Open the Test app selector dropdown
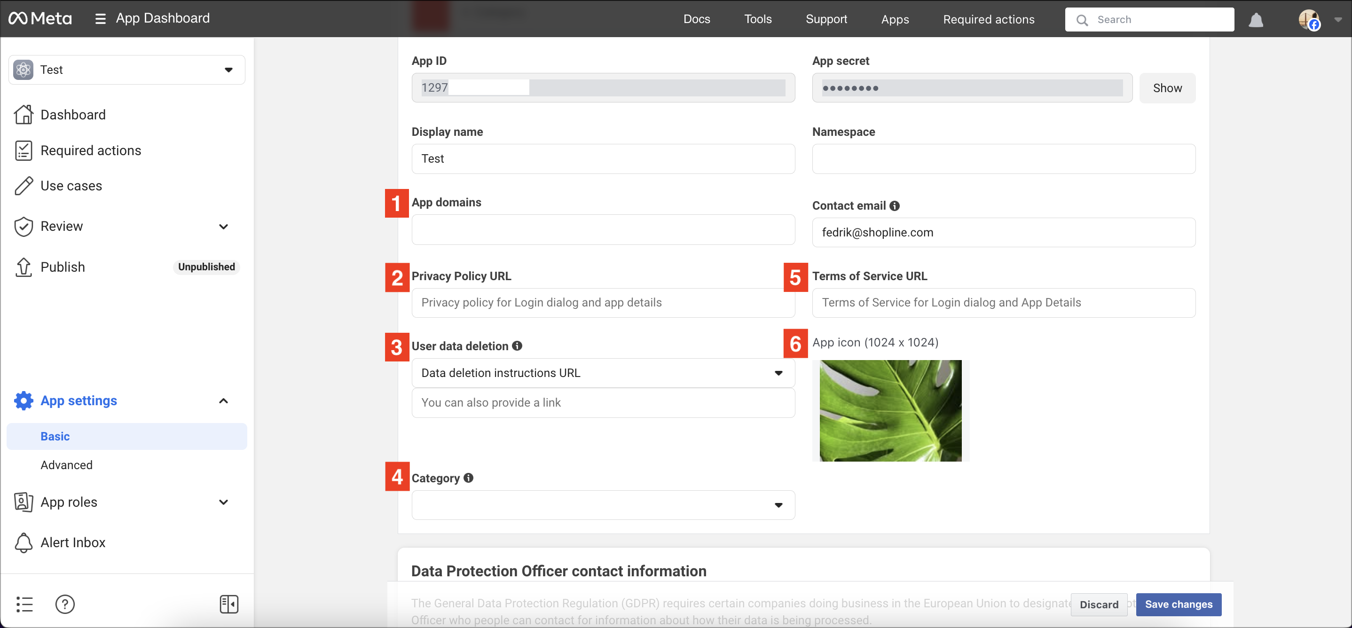1352x628 pixels. coord(127,70)
